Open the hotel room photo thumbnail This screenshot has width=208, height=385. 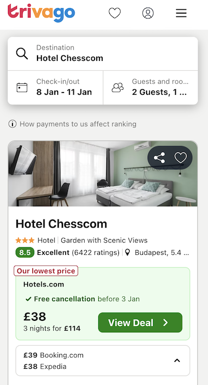[103, 174]
